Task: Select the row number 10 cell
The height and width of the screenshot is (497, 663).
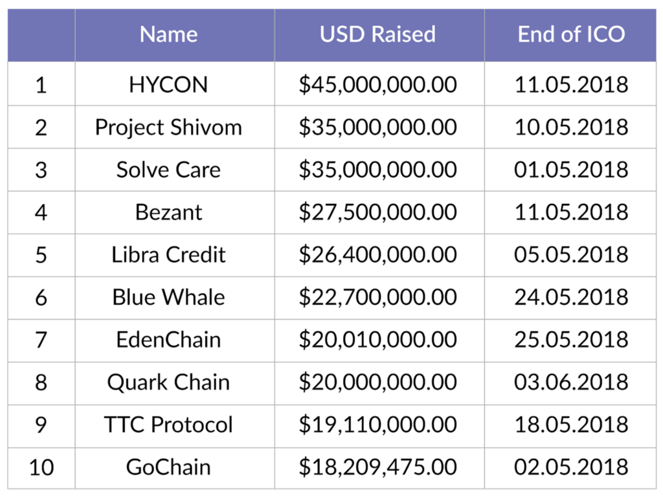Action: point(41,467)
